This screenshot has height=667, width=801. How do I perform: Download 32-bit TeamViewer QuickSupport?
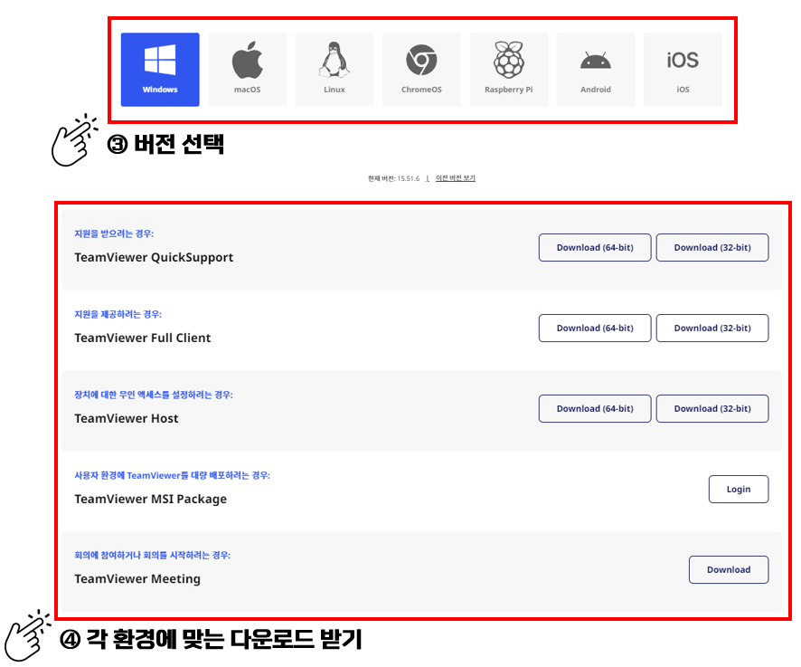[x=713, y=247]
